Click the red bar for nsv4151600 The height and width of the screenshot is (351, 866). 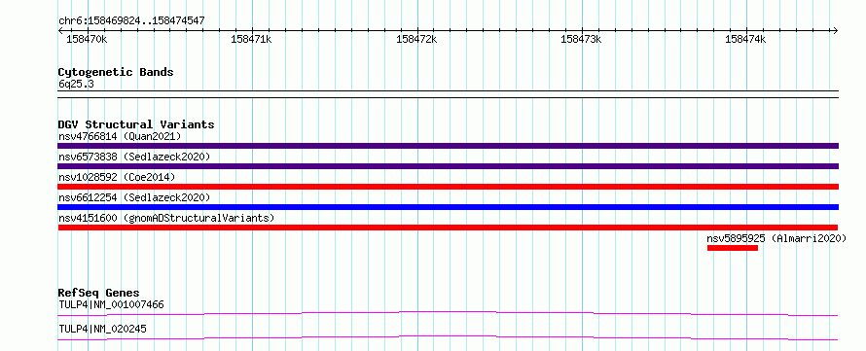[x=448, y=228]
